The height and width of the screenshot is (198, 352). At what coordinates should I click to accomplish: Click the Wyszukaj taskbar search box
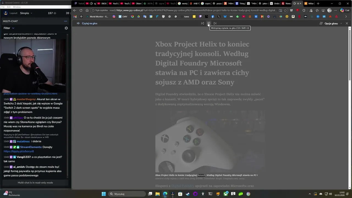pyautogui.click(x=127, y=194)
